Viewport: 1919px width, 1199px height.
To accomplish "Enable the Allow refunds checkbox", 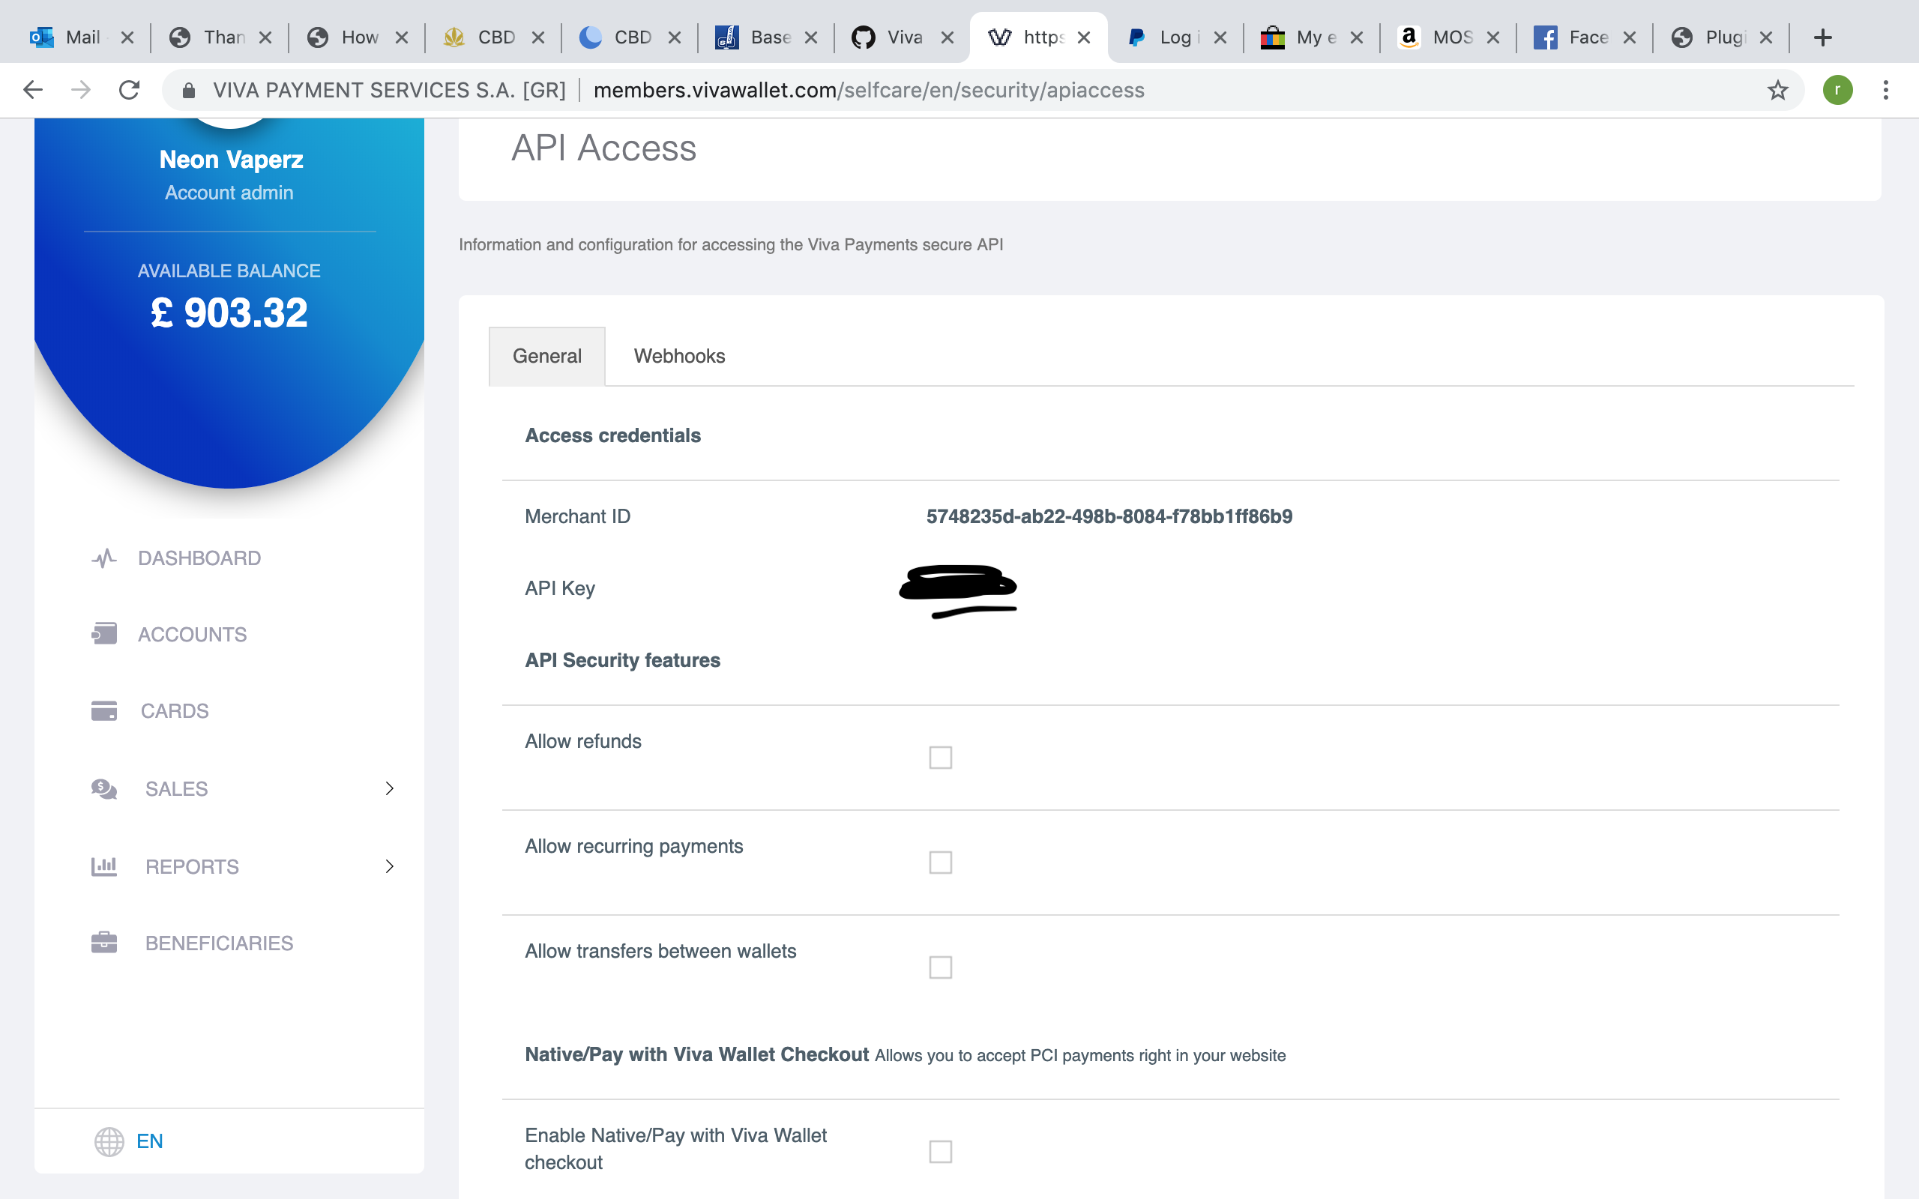I will coord(941,758).
